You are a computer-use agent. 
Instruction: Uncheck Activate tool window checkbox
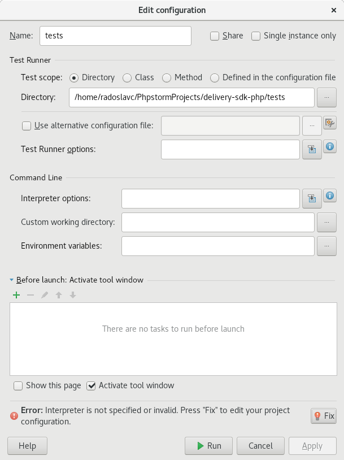[x=91, y=386]
